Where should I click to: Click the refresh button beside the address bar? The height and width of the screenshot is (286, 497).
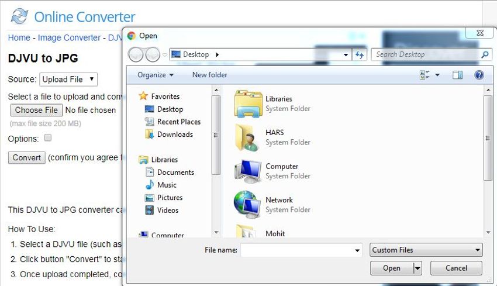click(x=360, y=54)
